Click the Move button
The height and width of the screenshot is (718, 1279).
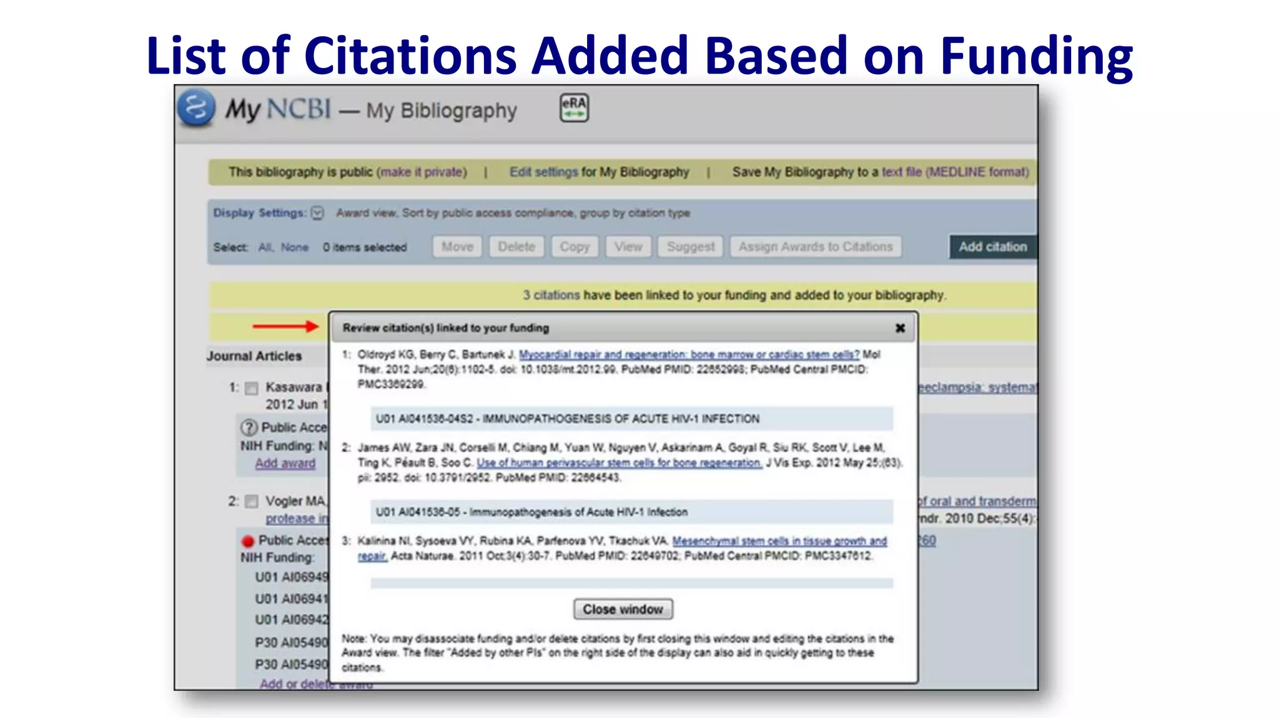pos(457,246)
